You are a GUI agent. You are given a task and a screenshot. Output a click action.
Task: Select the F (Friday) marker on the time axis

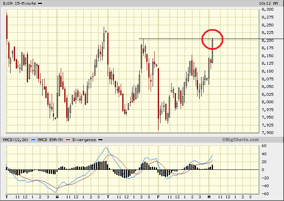[159, 196]
